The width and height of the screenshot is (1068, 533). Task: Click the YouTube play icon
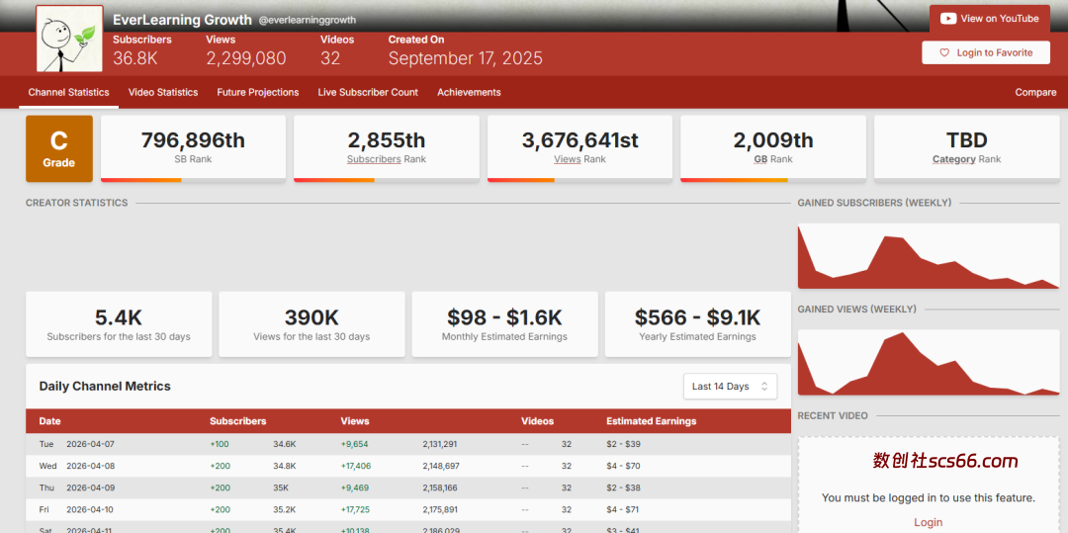[948, 19]
